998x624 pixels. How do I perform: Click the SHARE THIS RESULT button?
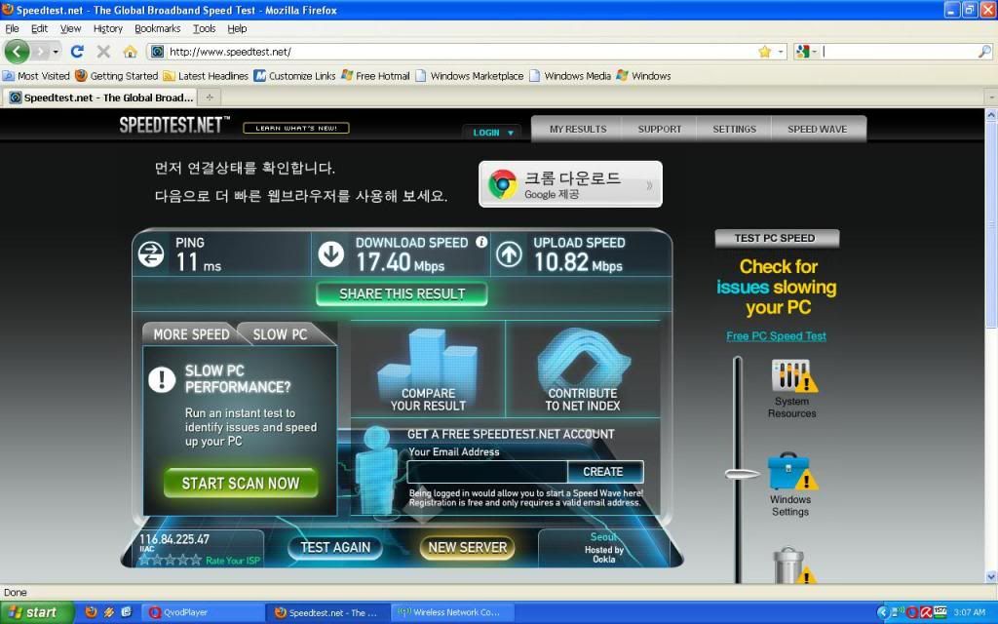[402, 294]
